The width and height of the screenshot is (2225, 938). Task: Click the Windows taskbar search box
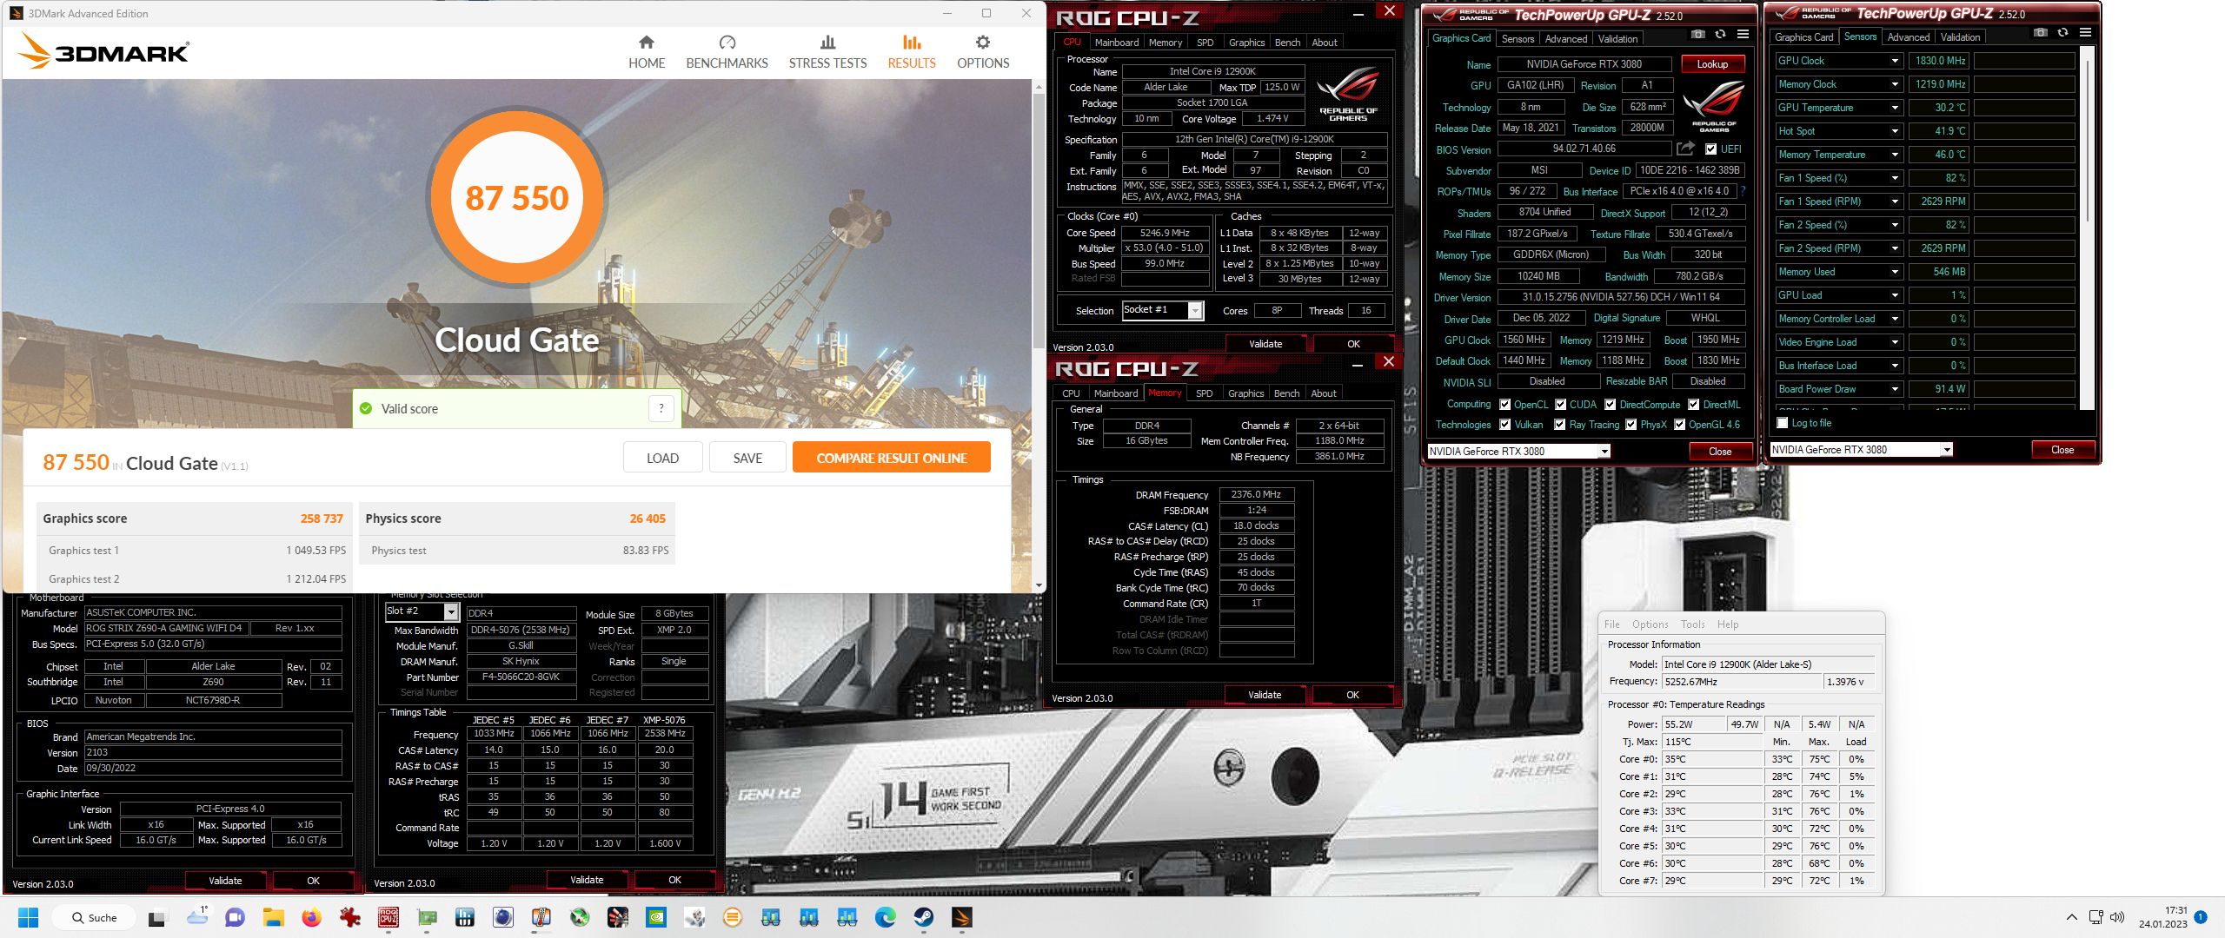click(x=94, y=917)
